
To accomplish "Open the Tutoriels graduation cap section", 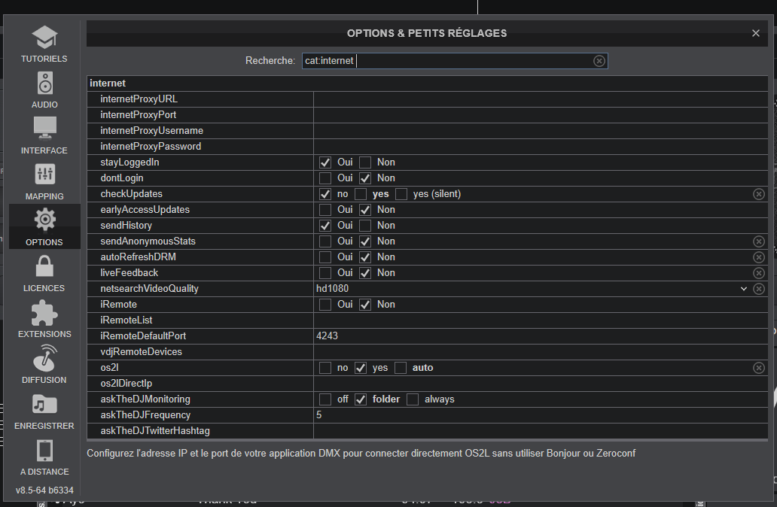I will coord(44,44).
